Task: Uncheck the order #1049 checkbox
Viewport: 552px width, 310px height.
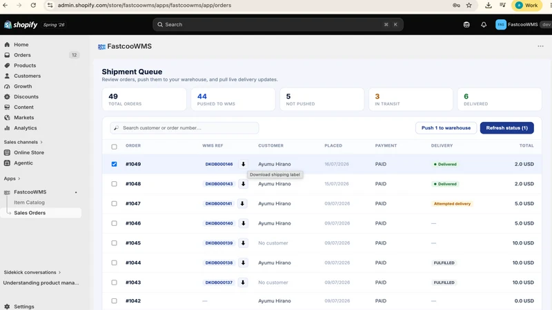Action: [x=114, y=164]
